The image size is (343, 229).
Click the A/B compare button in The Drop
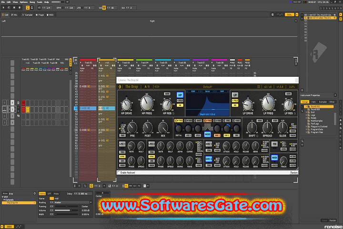pos(147,87)
